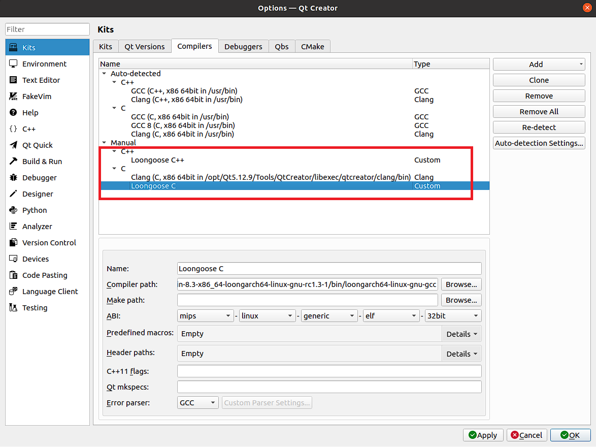Click the Text Editor icon
This screenshot has height=447, width=596.
click(x=13, y=80)
